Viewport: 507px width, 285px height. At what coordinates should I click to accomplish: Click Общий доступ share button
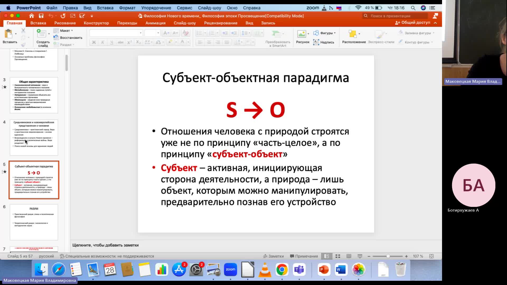tap(413, 23)
